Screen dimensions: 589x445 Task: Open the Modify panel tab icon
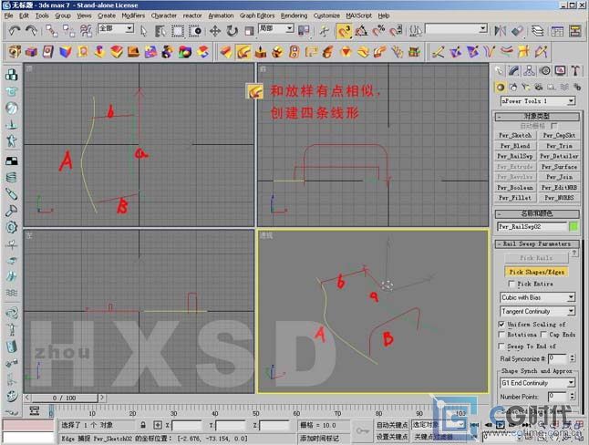514,70
